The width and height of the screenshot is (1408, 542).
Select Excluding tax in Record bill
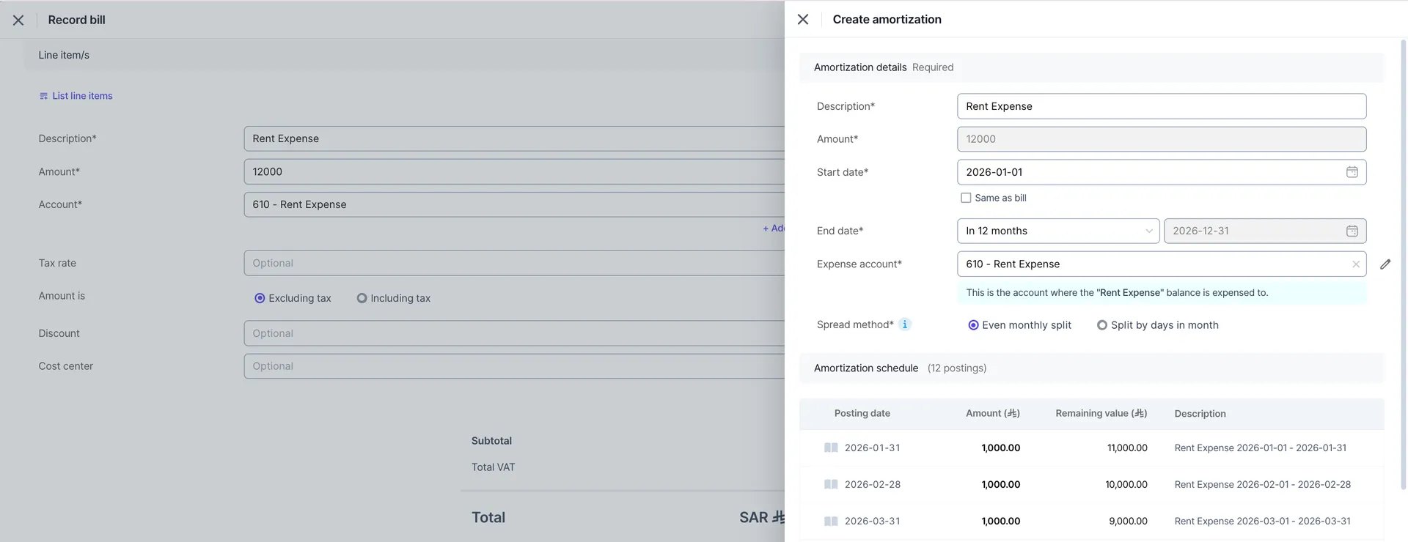point(260,298)
